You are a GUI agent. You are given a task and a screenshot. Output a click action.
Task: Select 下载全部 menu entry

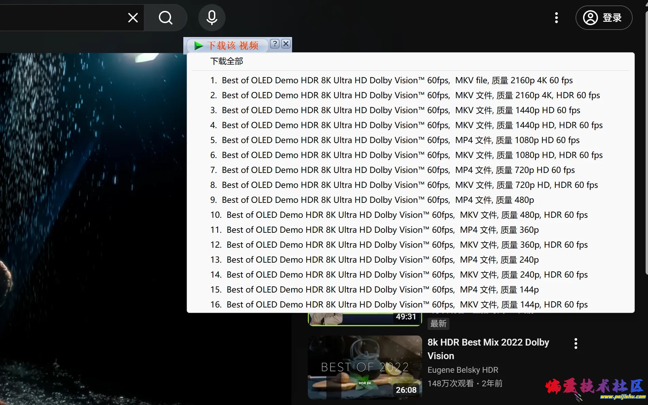click(227, 61)
